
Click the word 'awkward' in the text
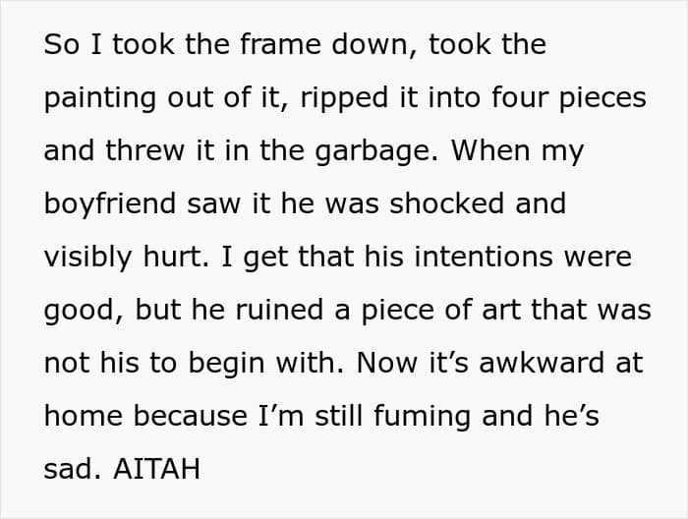[542, 363]
